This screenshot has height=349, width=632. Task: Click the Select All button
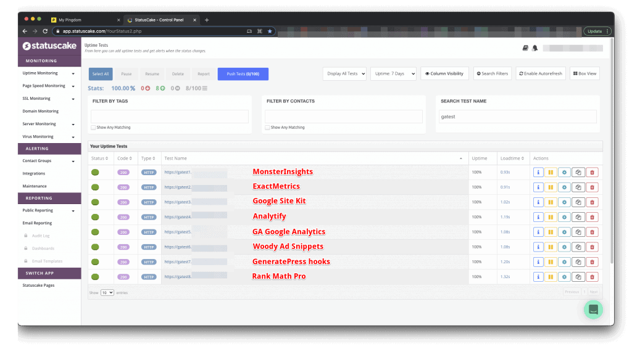pos(101,74)
